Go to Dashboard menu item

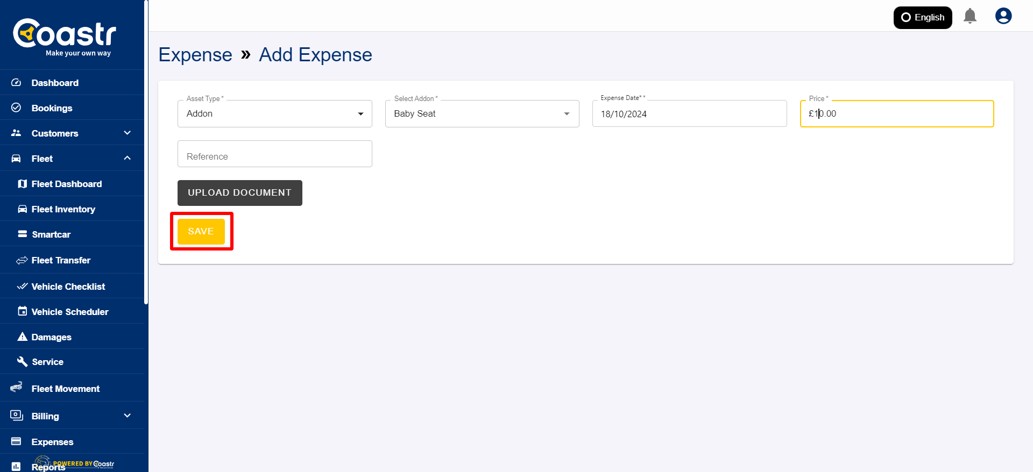coord(72,83)
